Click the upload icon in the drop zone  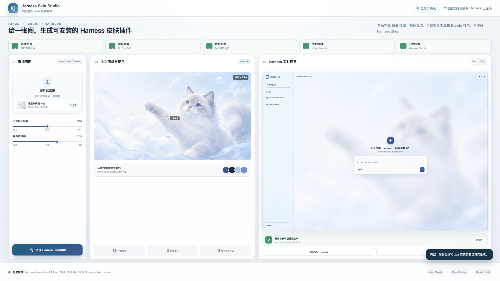click(x=47, y=82)
